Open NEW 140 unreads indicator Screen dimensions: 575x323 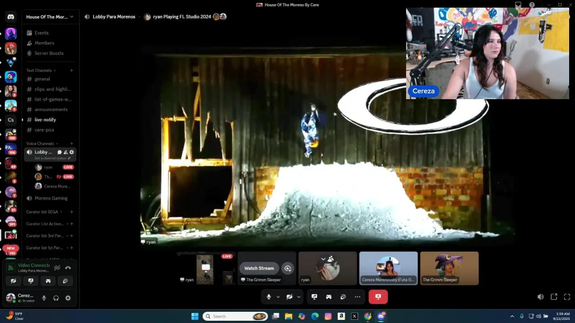[11, 250]
